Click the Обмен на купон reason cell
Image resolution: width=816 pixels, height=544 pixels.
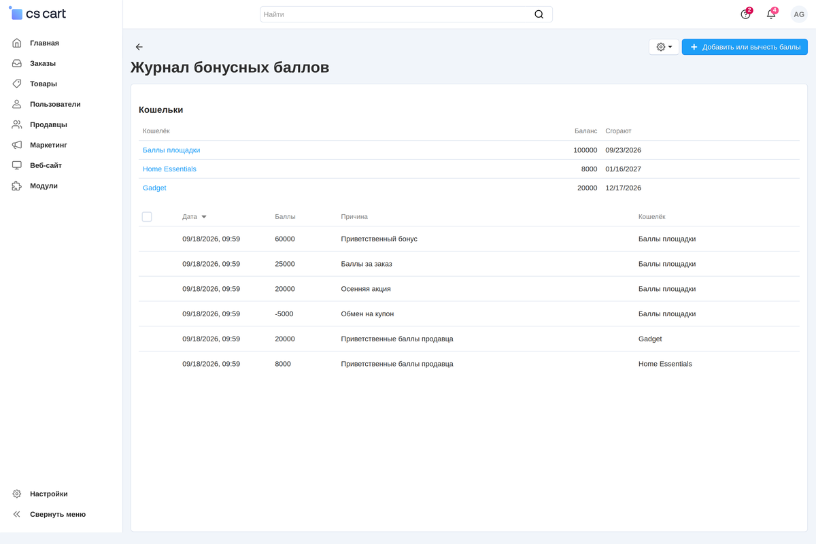367,314
